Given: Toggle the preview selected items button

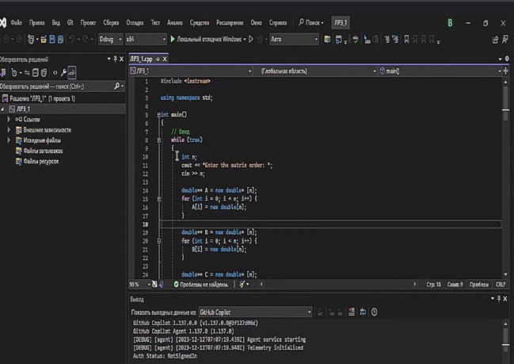Looking at the screenshot, I should point(72,72).
